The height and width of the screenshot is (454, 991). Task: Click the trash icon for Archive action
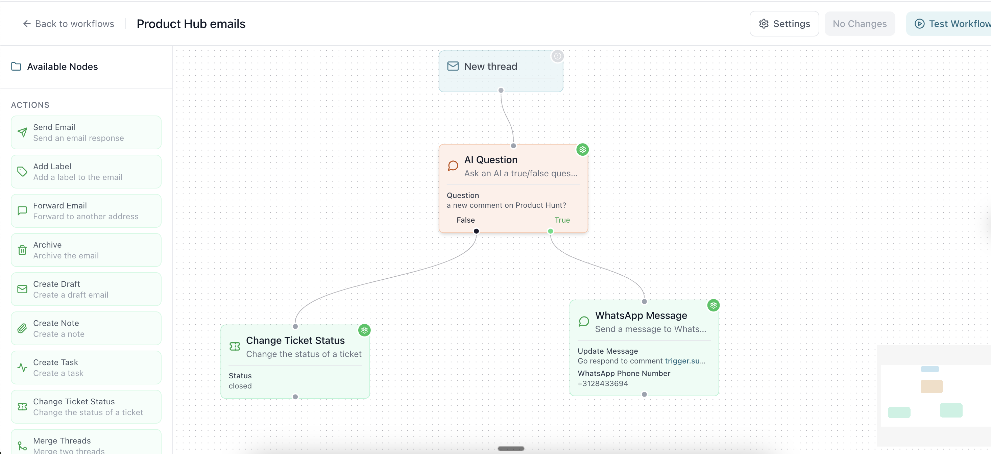click(22, 250)
